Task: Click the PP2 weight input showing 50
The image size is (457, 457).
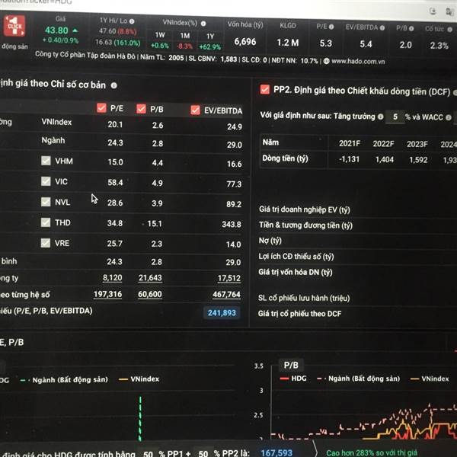Action: pyautogui.click(x=203, y=453)
